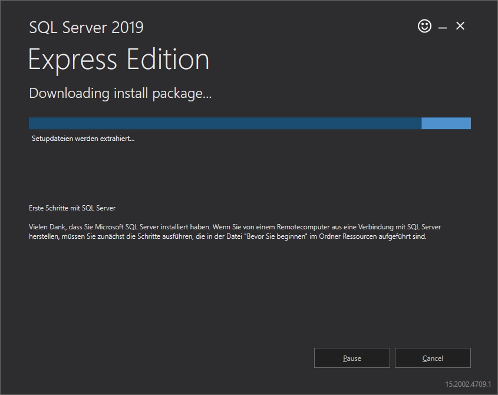
Task: Click the "Erste Schritte mit SQL Server" heading
Action: point(72,208)
